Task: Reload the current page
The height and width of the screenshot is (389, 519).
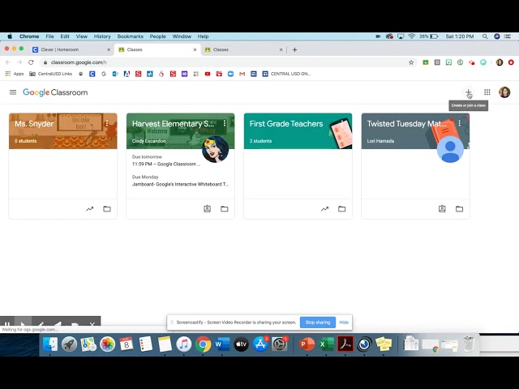Action: pos(31,62)
